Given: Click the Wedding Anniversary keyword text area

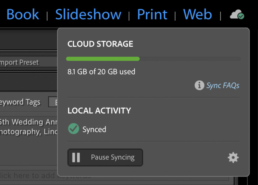Looking at the screenshot, I should [29, 127].
